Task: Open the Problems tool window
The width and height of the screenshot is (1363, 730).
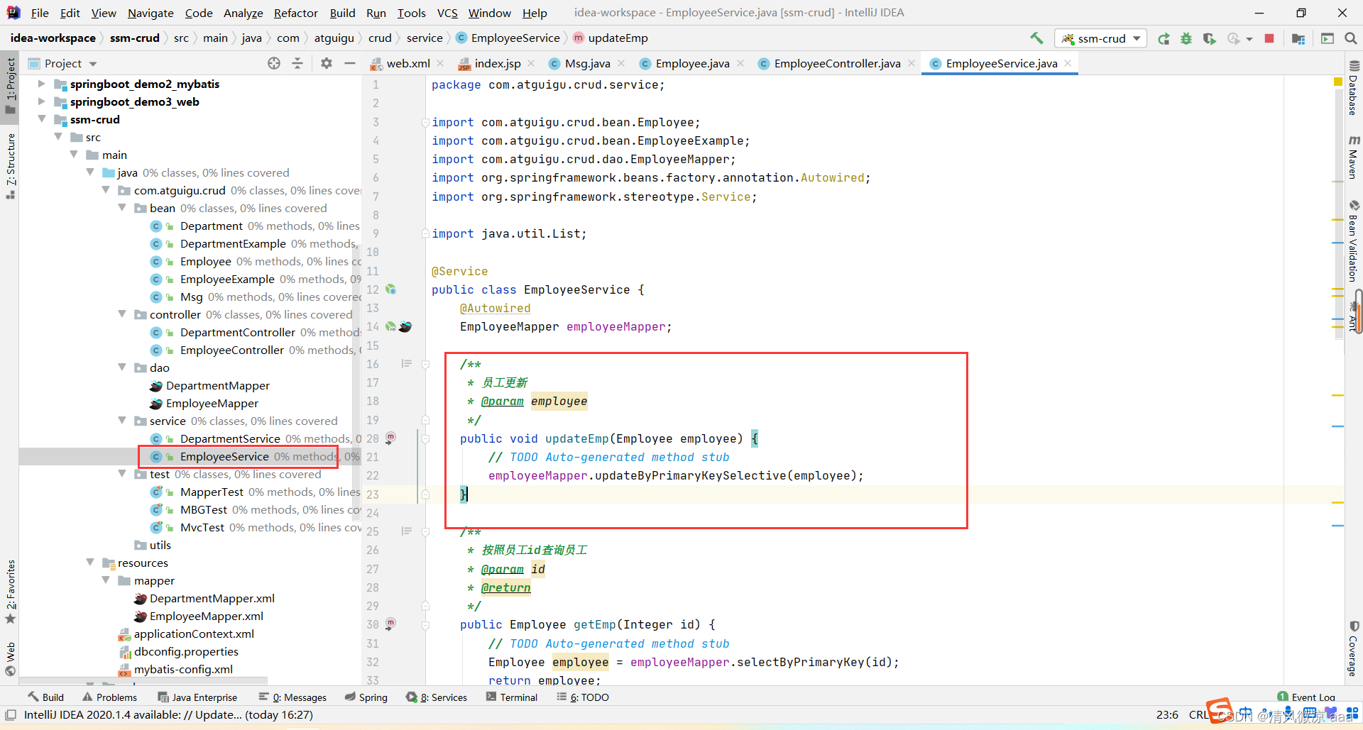Action: pyautogui.click(x=109, y=697)
